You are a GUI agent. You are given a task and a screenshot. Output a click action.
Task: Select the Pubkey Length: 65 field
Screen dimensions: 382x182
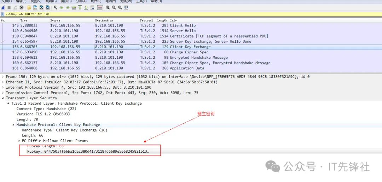click(45, 146)
